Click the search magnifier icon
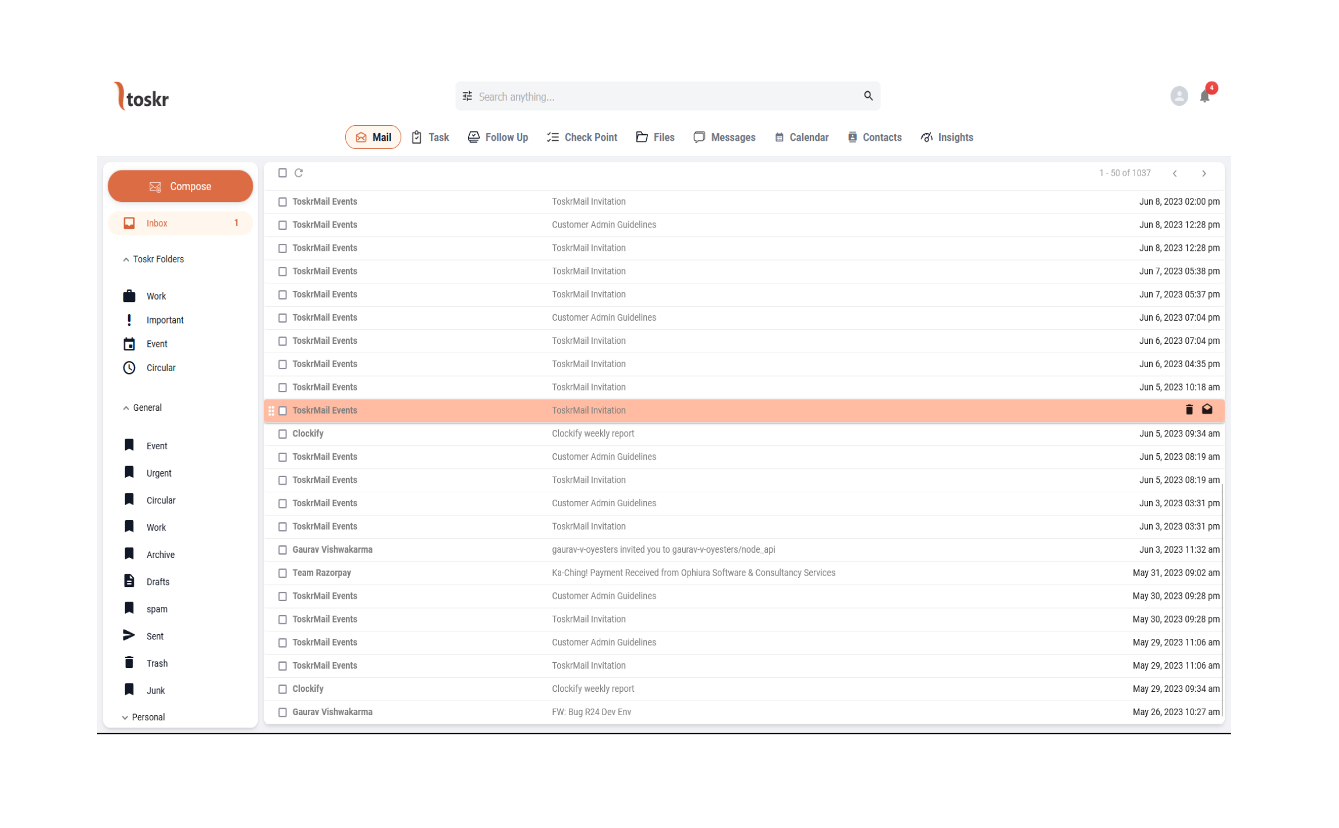The image size is (1339, 828). coord(867,96)
